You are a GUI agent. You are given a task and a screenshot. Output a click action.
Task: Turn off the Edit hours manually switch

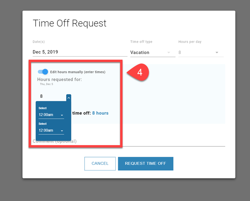click(x=43, y=72)
